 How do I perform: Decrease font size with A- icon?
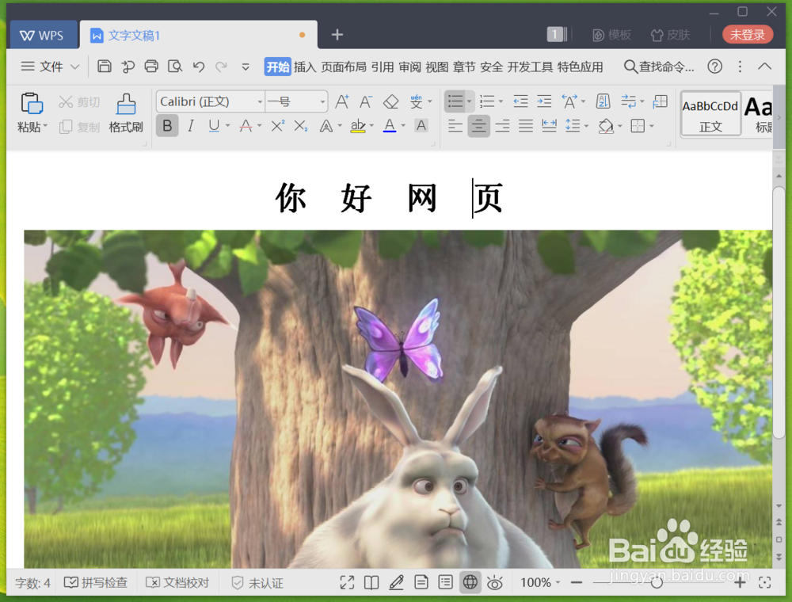[365, 101]
